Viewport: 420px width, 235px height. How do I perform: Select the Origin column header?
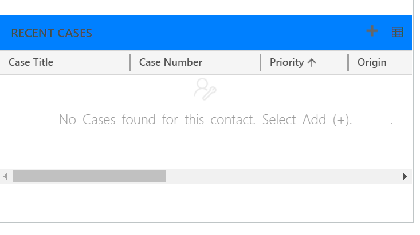pyautogui.click(x=372, y=63)
